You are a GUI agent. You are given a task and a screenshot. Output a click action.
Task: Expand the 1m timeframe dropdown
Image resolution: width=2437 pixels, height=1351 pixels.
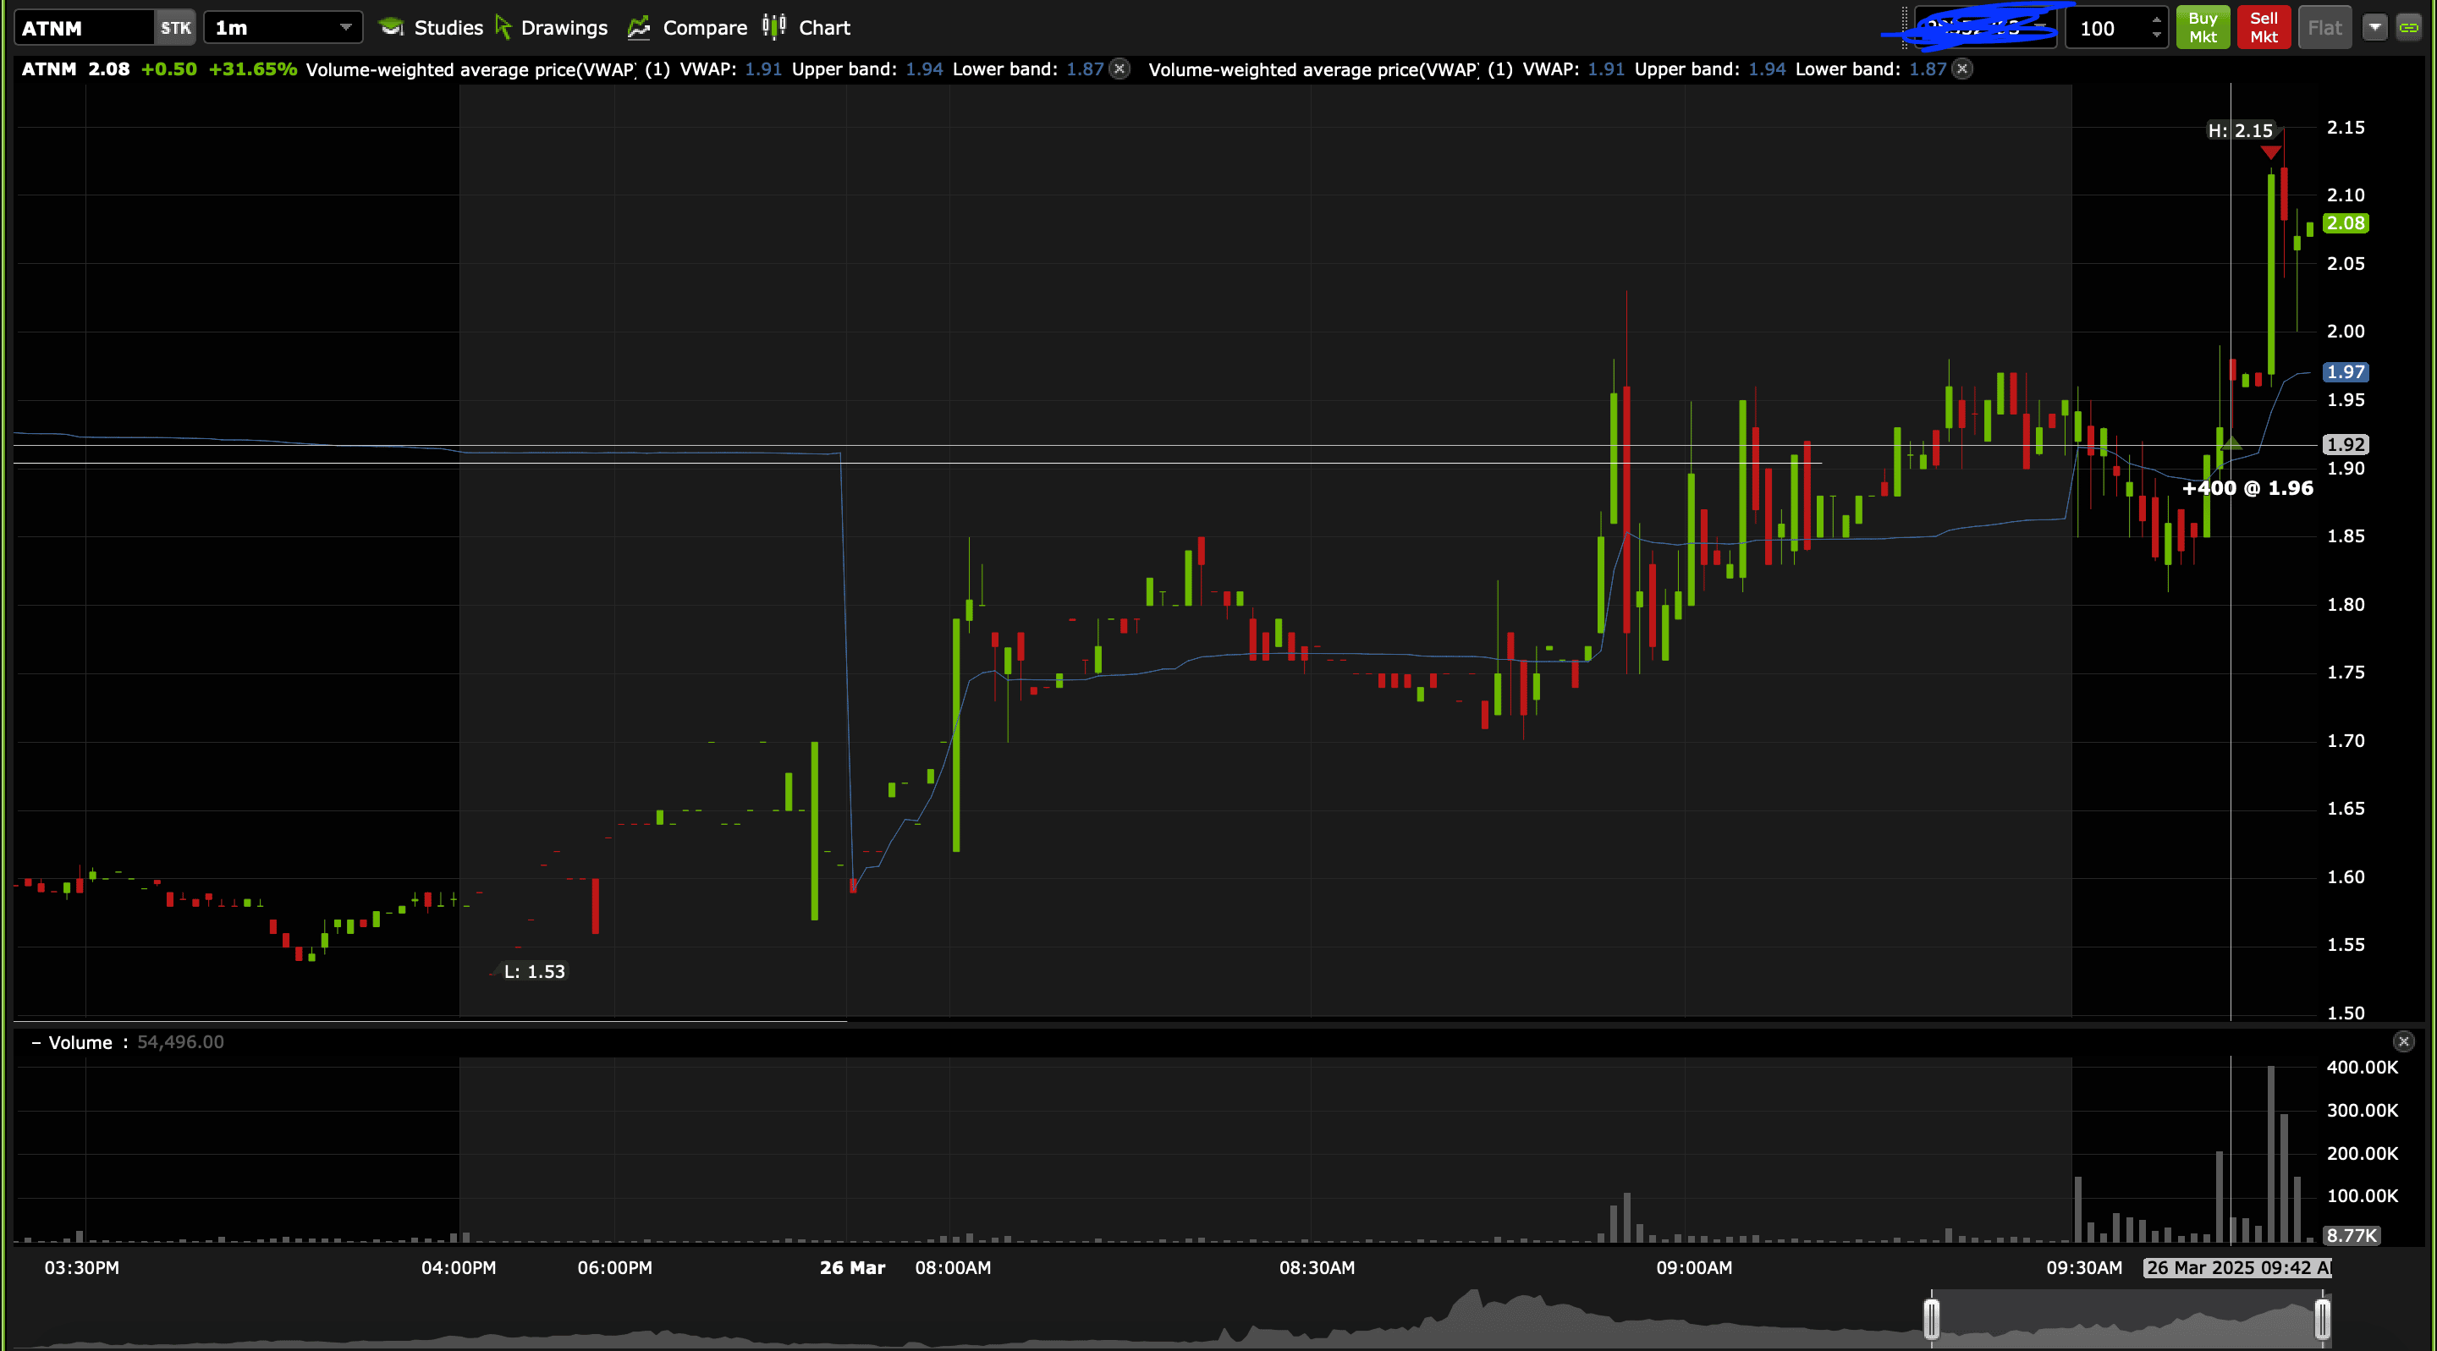(345, 27)
